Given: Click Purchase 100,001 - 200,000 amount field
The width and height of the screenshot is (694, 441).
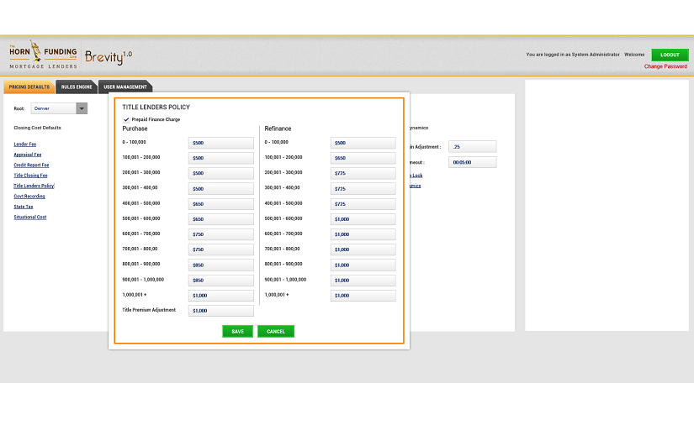Looking at the screenshot, I should [x=221, y=158].
